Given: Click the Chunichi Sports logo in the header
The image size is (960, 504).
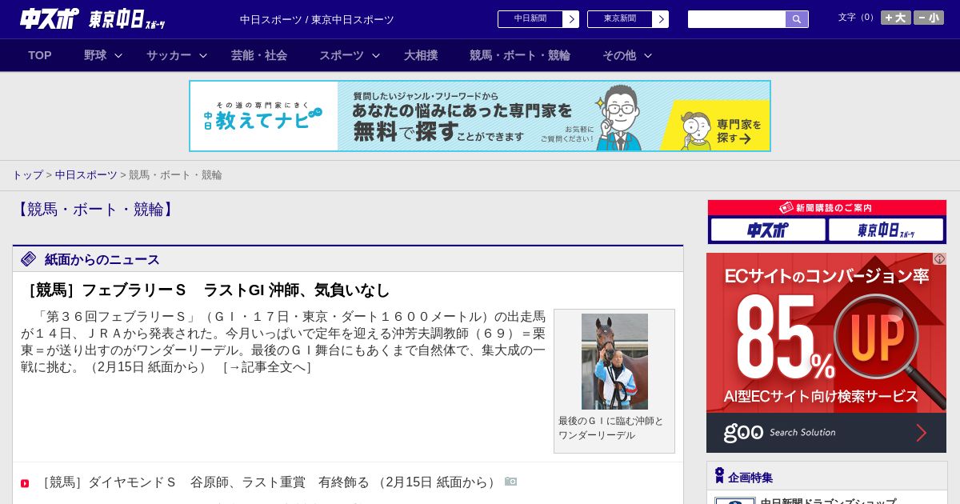Looking at the screenshot, I should [50, 18].
